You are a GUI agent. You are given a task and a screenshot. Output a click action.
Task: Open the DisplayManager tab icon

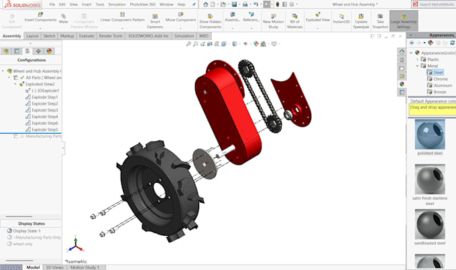coord(49,51)
